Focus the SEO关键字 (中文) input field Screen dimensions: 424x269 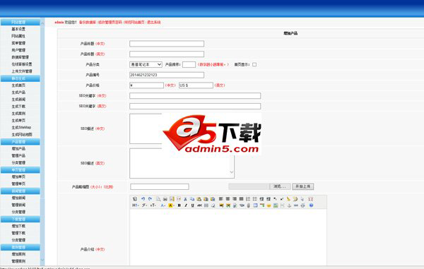(195, 95)
